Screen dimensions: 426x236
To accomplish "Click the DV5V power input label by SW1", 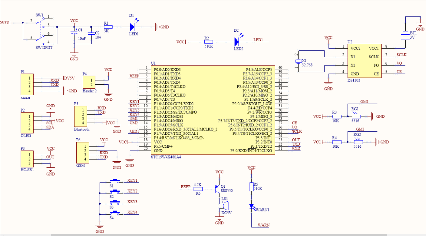I will (x=5, y=23).
